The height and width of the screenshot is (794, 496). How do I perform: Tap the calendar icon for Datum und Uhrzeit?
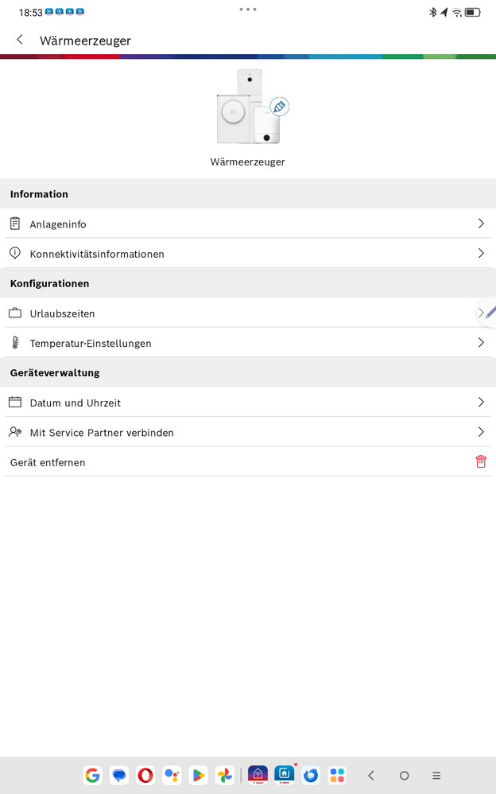15,403
